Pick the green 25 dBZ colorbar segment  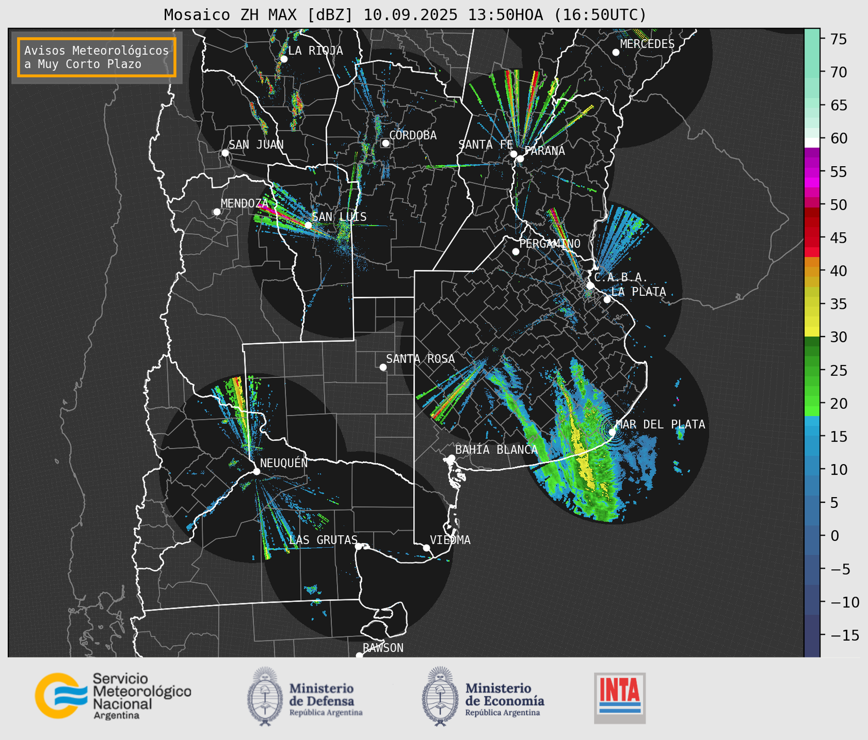point(811,370)
